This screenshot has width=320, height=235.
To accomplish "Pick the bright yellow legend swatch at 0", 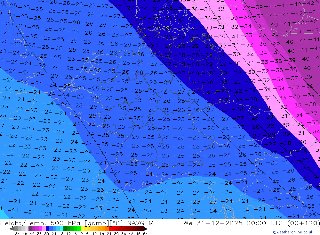I will [83, 229].
